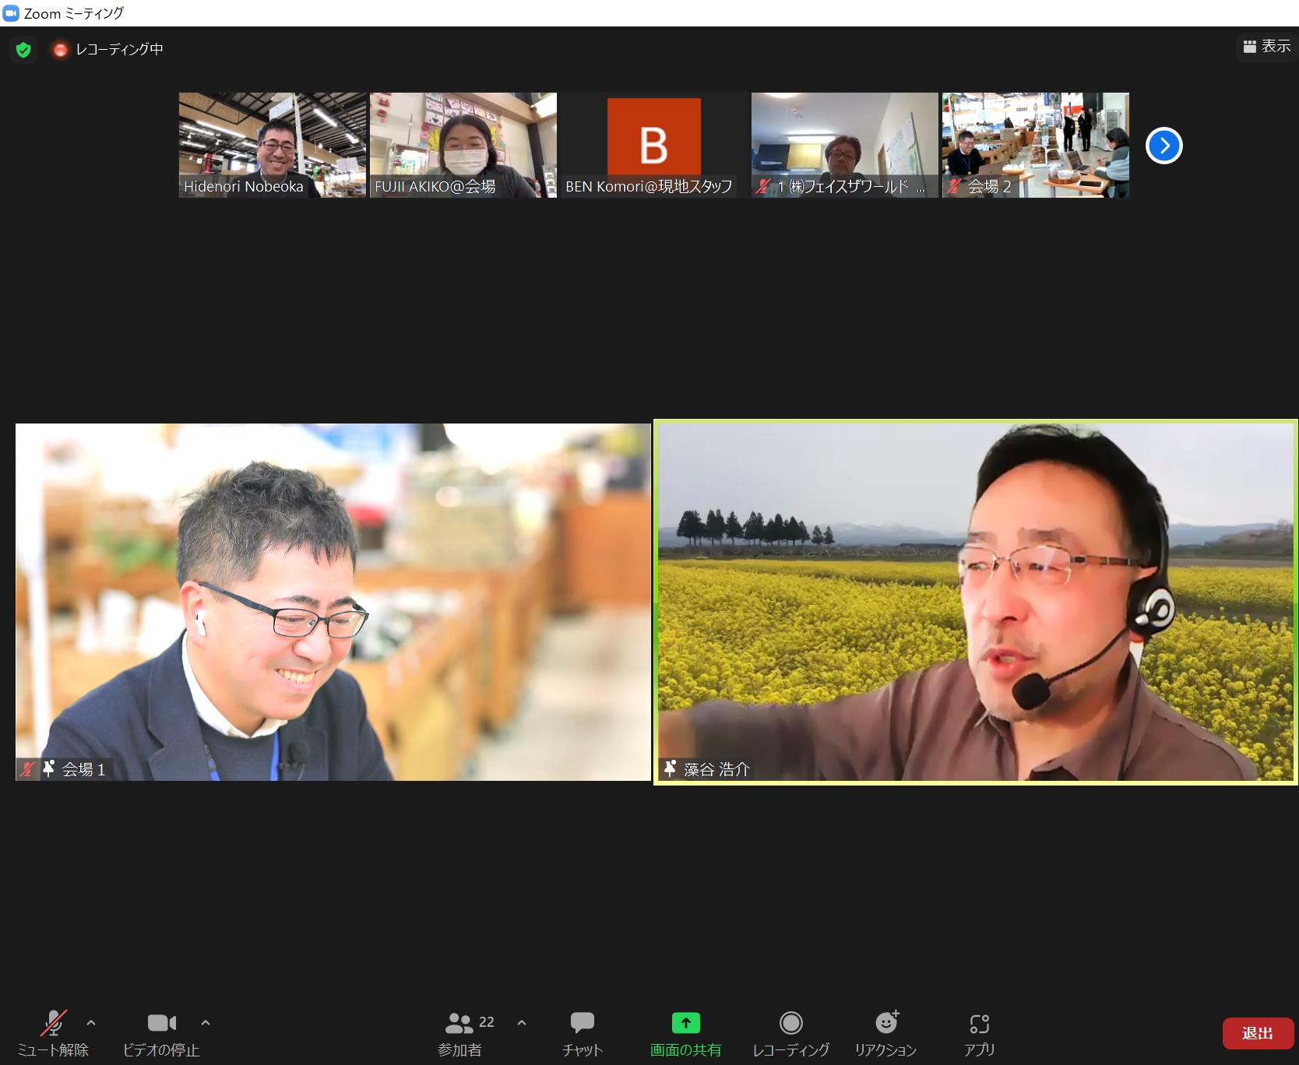Open the 参加者 participants panel
Image resolution: width=1299 pixels, height=1065 pixels.
[460, 1034]
